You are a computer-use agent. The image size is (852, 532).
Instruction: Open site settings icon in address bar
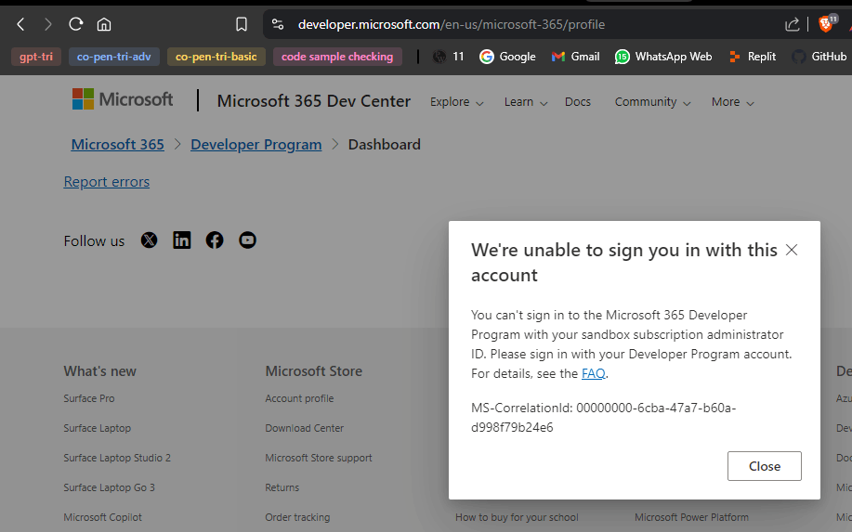tap(278, 24)
